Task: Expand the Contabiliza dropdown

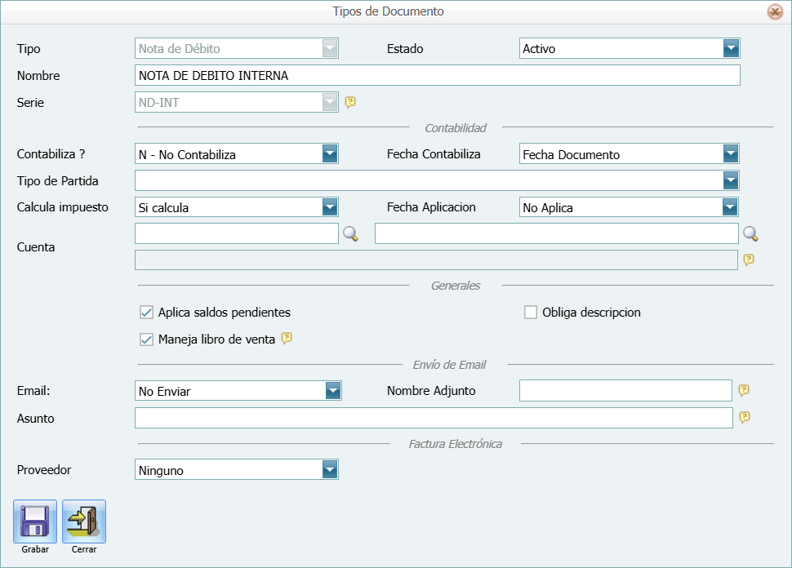Action: coord(330,153)
